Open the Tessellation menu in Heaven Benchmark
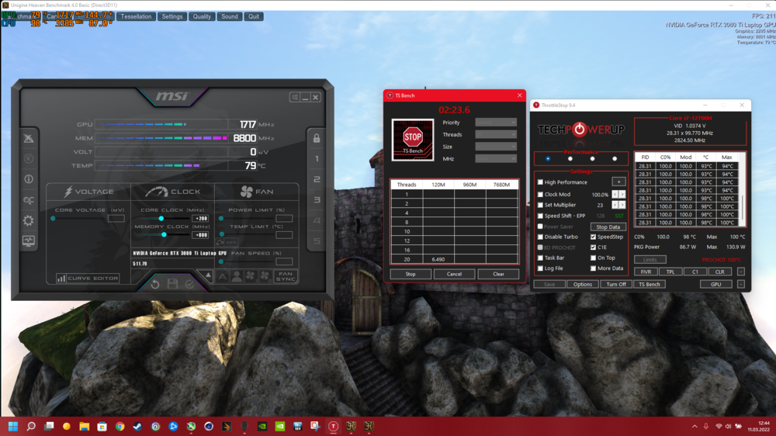Screen dimensions: 776x436 click(136, 16)
